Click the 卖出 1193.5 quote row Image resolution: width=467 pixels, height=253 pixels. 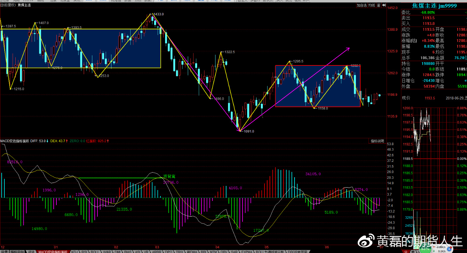point(434,18)
